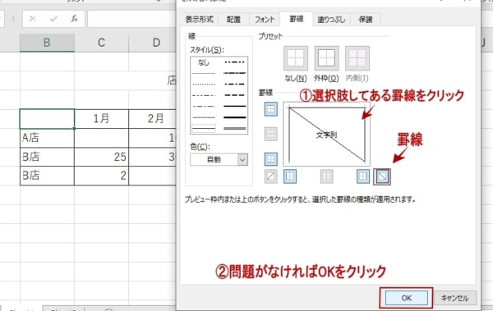Click the OK button

click(406, 298)
